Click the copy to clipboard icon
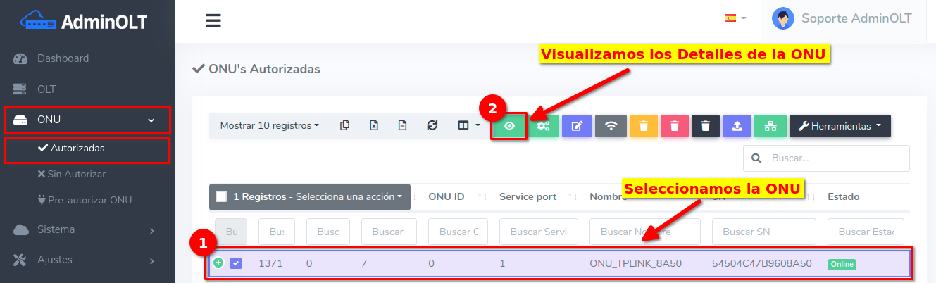This screenshot has height=283, width=936. [x=344, y=125]
